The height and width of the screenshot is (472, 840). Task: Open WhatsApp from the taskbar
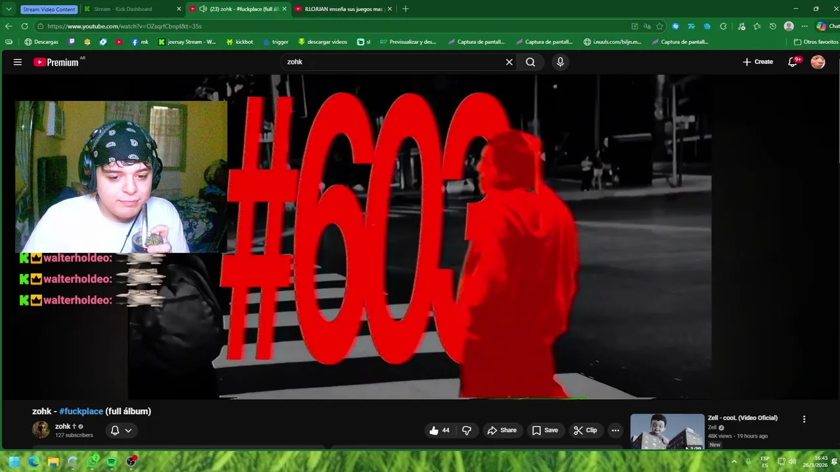coord(93,462)
